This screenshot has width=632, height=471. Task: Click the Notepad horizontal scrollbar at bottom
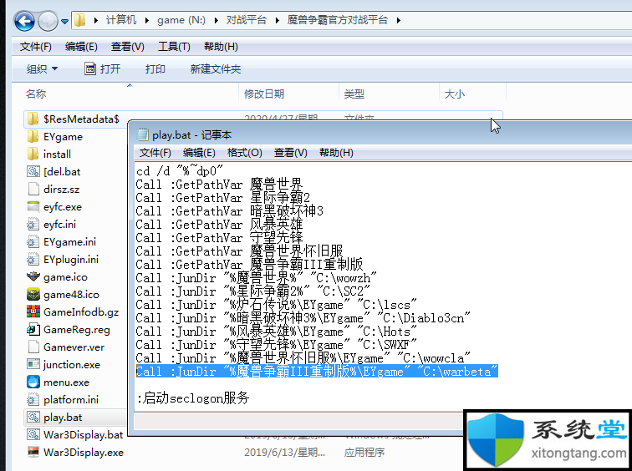[x=299, y=422]
